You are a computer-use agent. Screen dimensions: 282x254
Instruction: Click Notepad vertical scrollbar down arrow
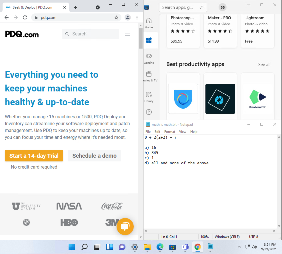pos(279,226)
